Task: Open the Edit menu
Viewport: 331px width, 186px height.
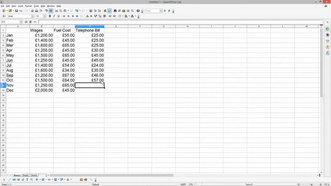Action: click(8, 6)
